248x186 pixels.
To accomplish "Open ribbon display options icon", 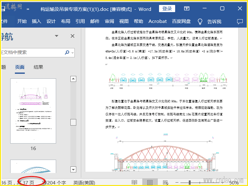I will click(x=187, y=8).
